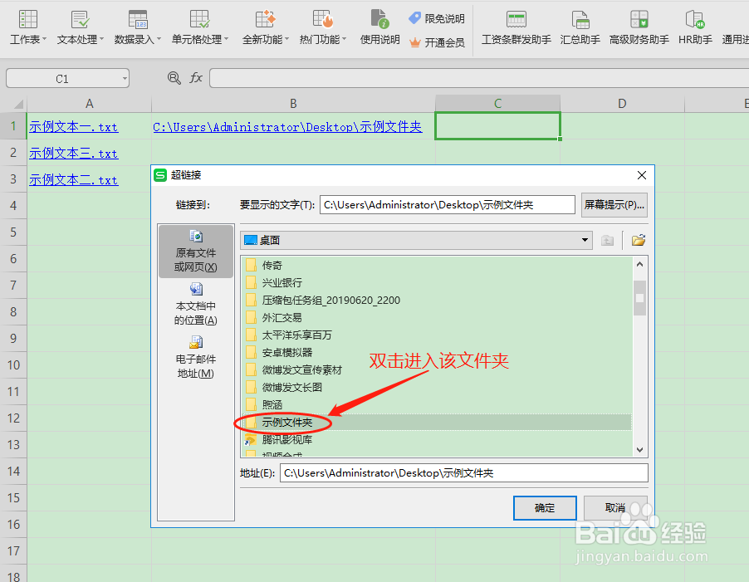Edit the 地址 address field

464,473
